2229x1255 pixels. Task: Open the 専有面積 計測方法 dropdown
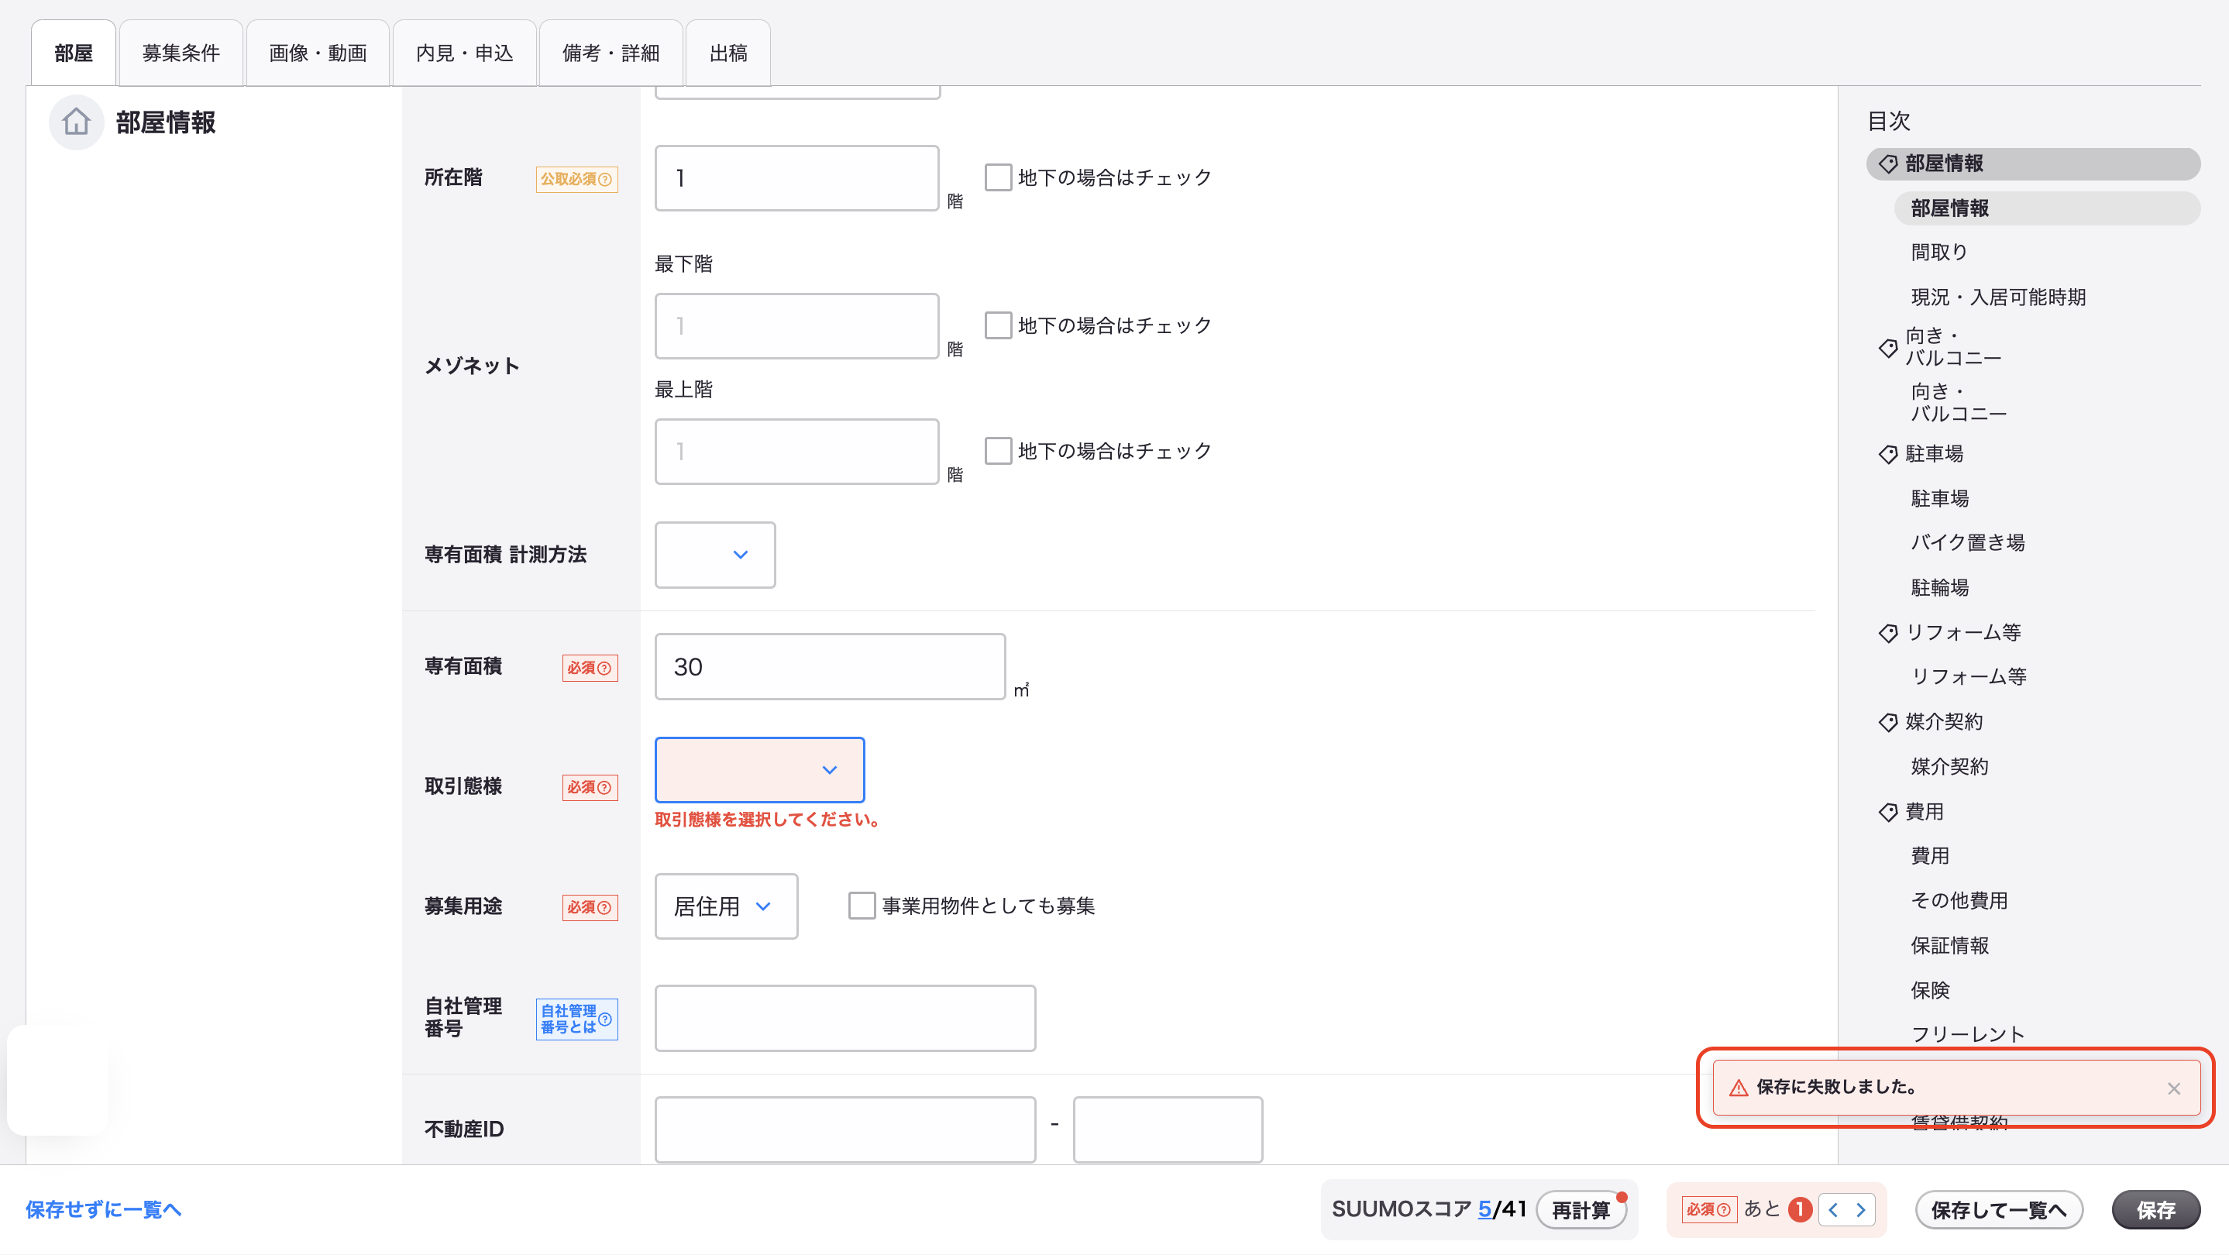[x=715, y=555]
